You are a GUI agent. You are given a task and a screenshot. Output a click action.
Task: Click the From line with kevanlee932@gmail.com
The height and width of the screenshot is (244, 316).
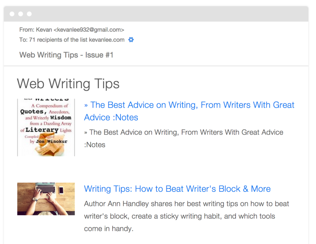pos(71,30)
